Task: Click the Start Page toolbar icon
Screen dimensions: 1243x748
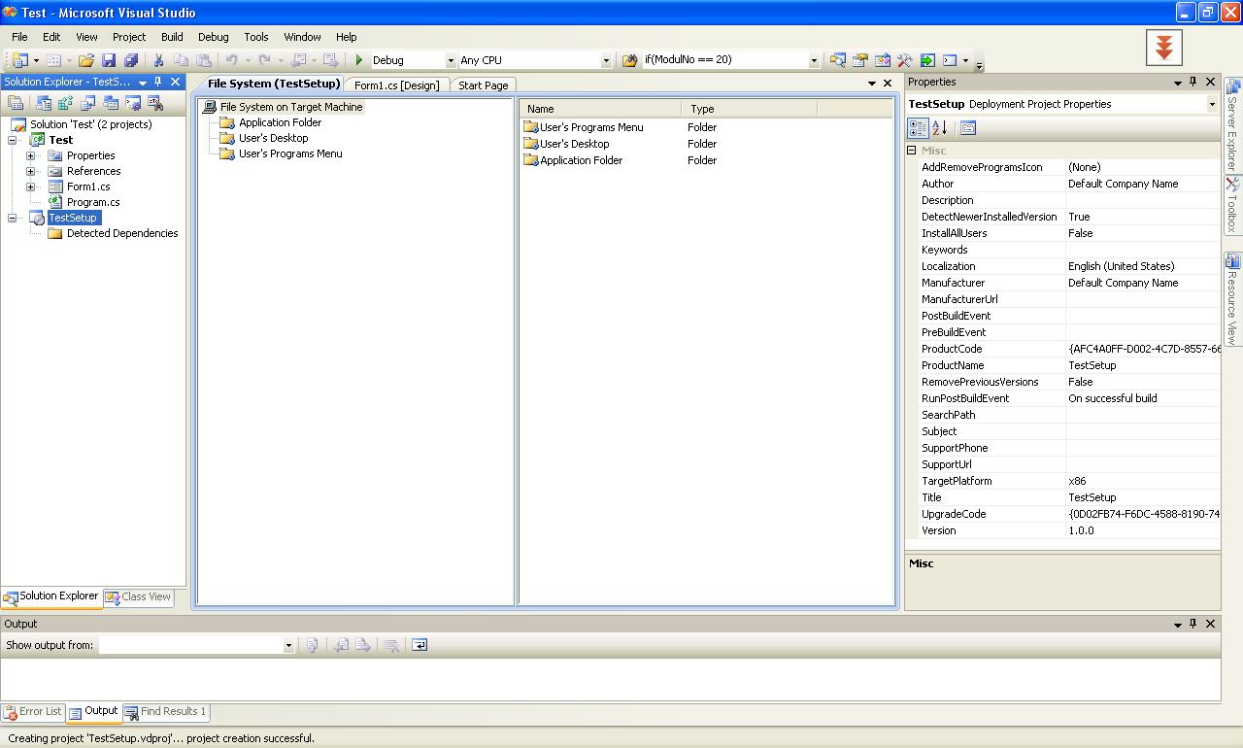Action: pos(927,60)
